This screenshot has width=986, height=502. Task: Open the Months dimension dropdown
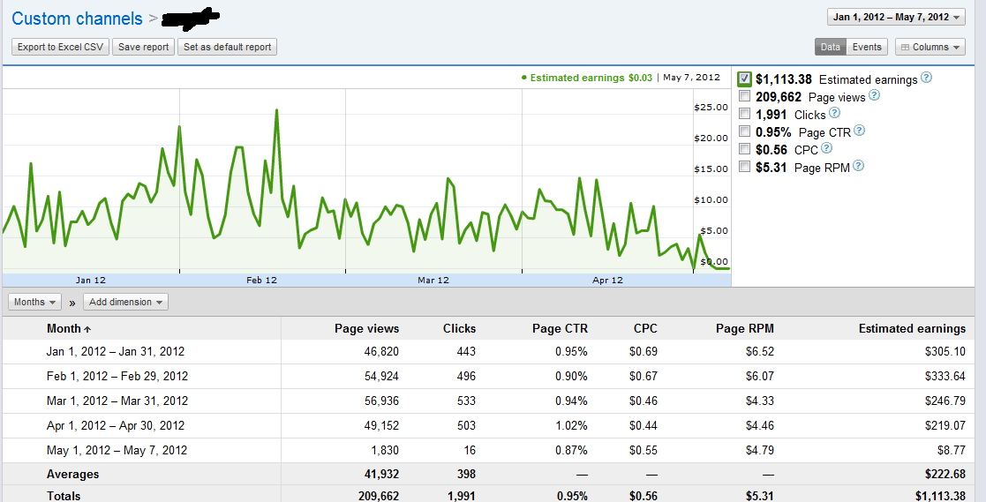point(35,302)
